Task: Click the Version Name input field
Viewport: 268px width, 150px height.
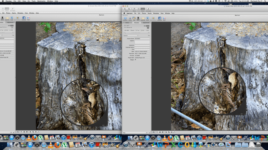Action: tap(142, 38)
